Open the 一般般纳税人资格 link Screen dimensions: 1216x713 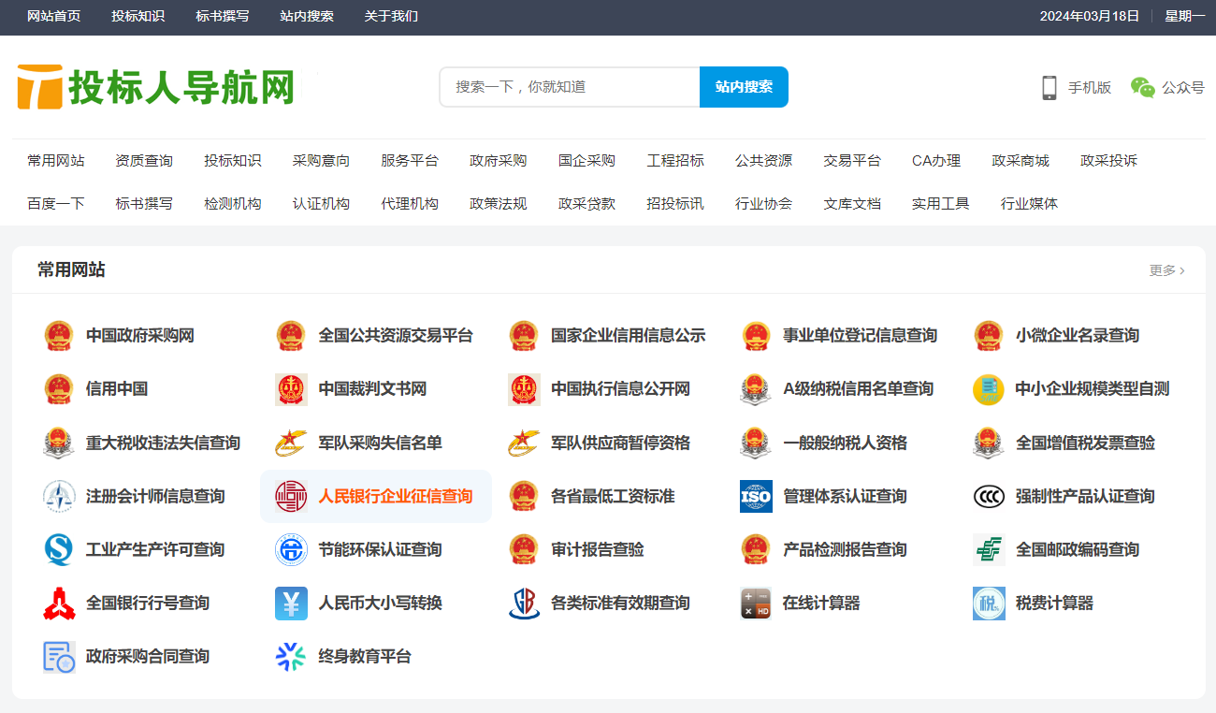click(x=846, y=443)
